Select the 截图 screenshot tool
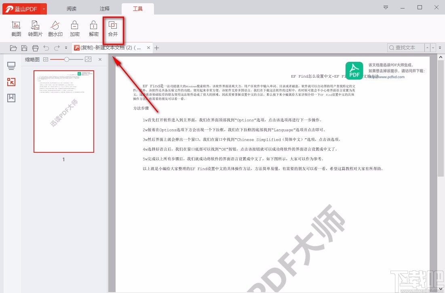Screen dimensions: 445x293 [x=16, y=29]
